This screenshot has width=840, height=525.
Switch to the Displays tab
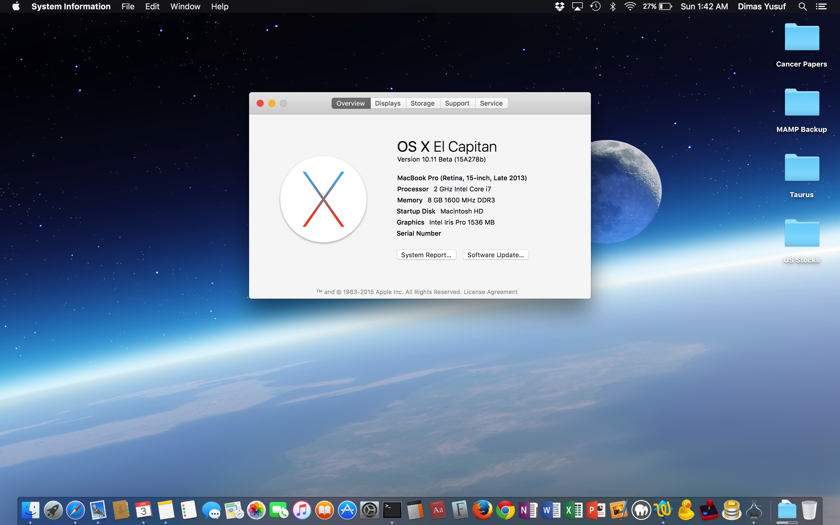point(388,103)
